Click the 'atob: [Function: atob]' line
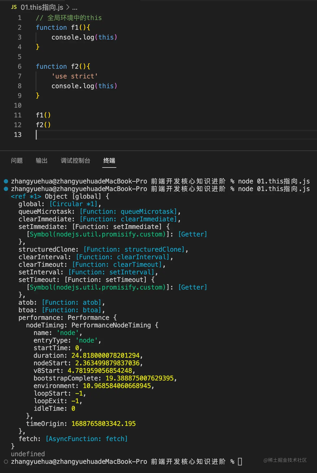The height and width of the screenshot is (473, 317). coord(62,303)
